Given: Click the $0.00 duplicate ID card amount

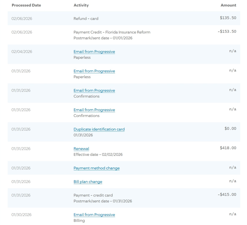Looking at the screenshot, I should click(x=230, y=128).
